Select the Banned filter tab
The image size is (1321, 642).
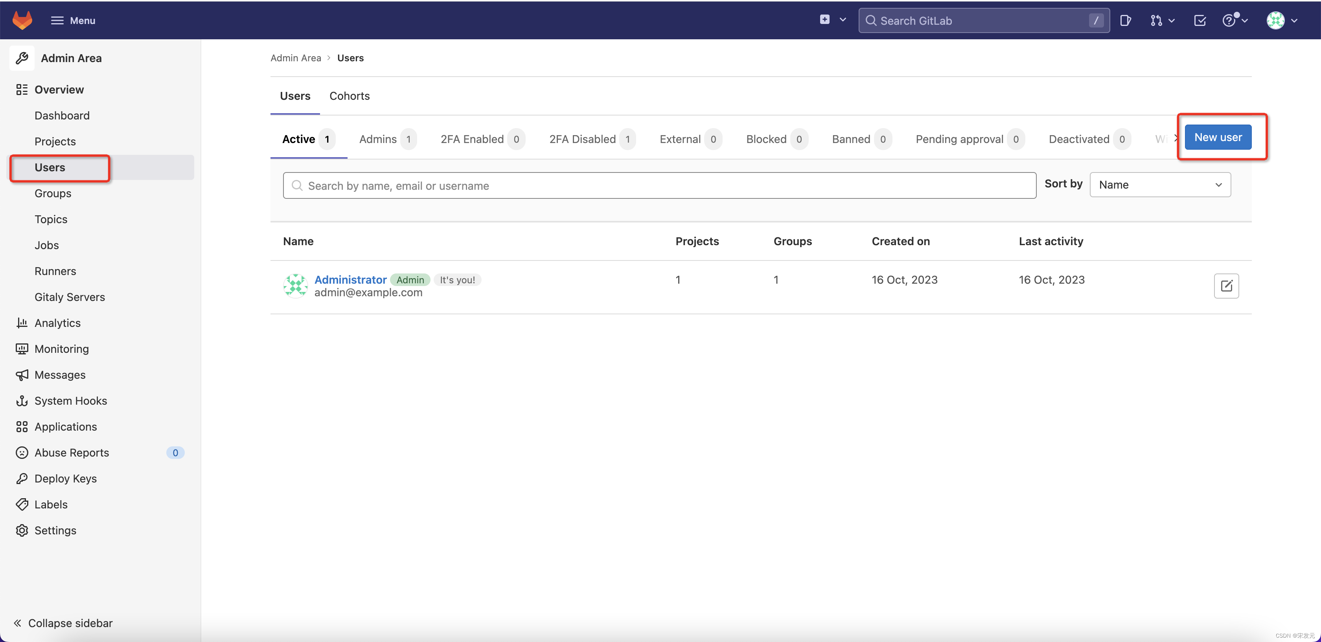point(862,139)
